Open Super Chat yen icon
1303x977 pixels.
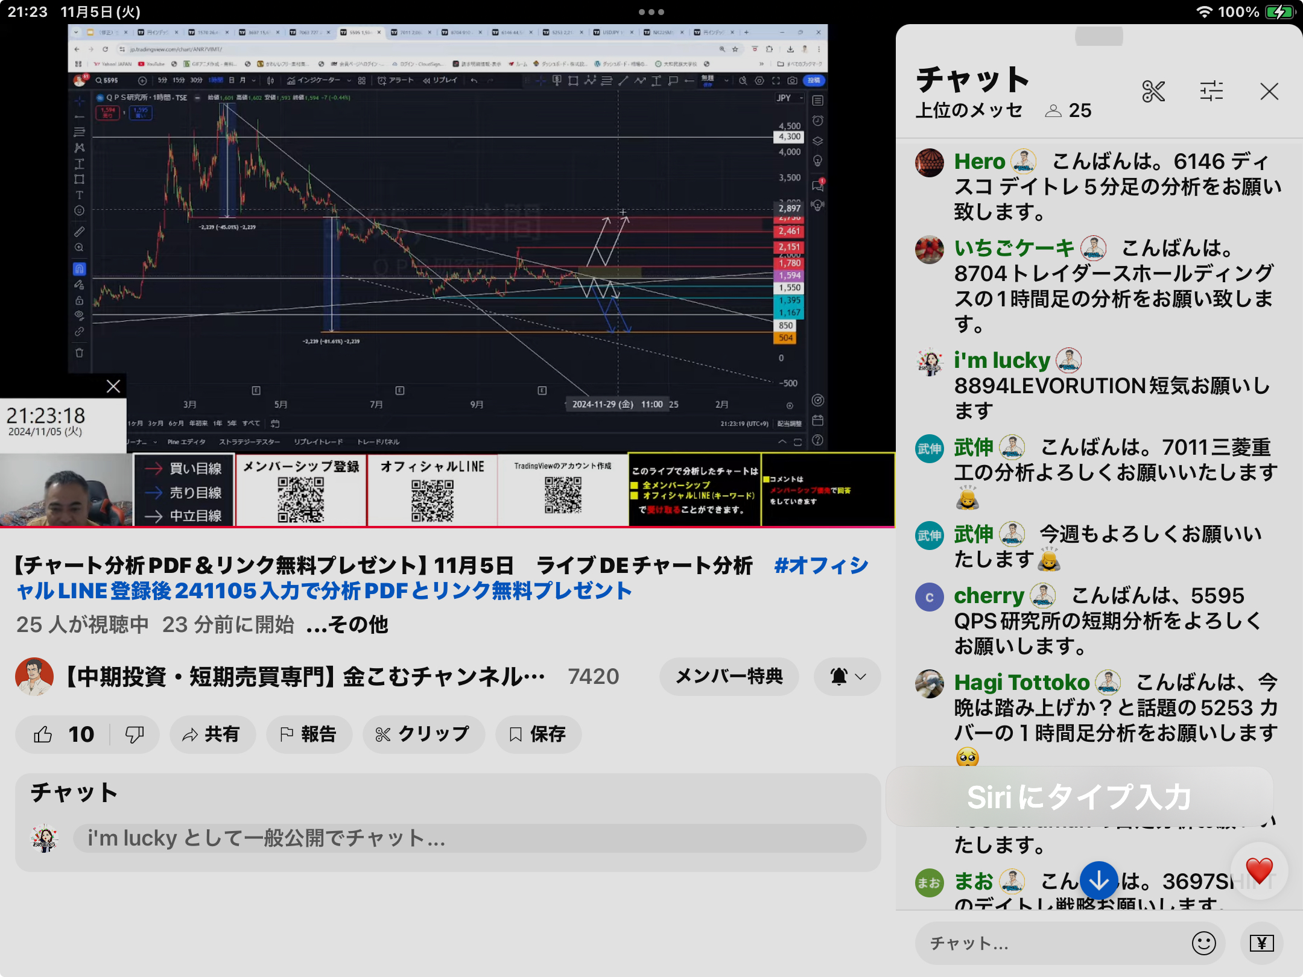pyautogui.click(x=1261, y=943)
